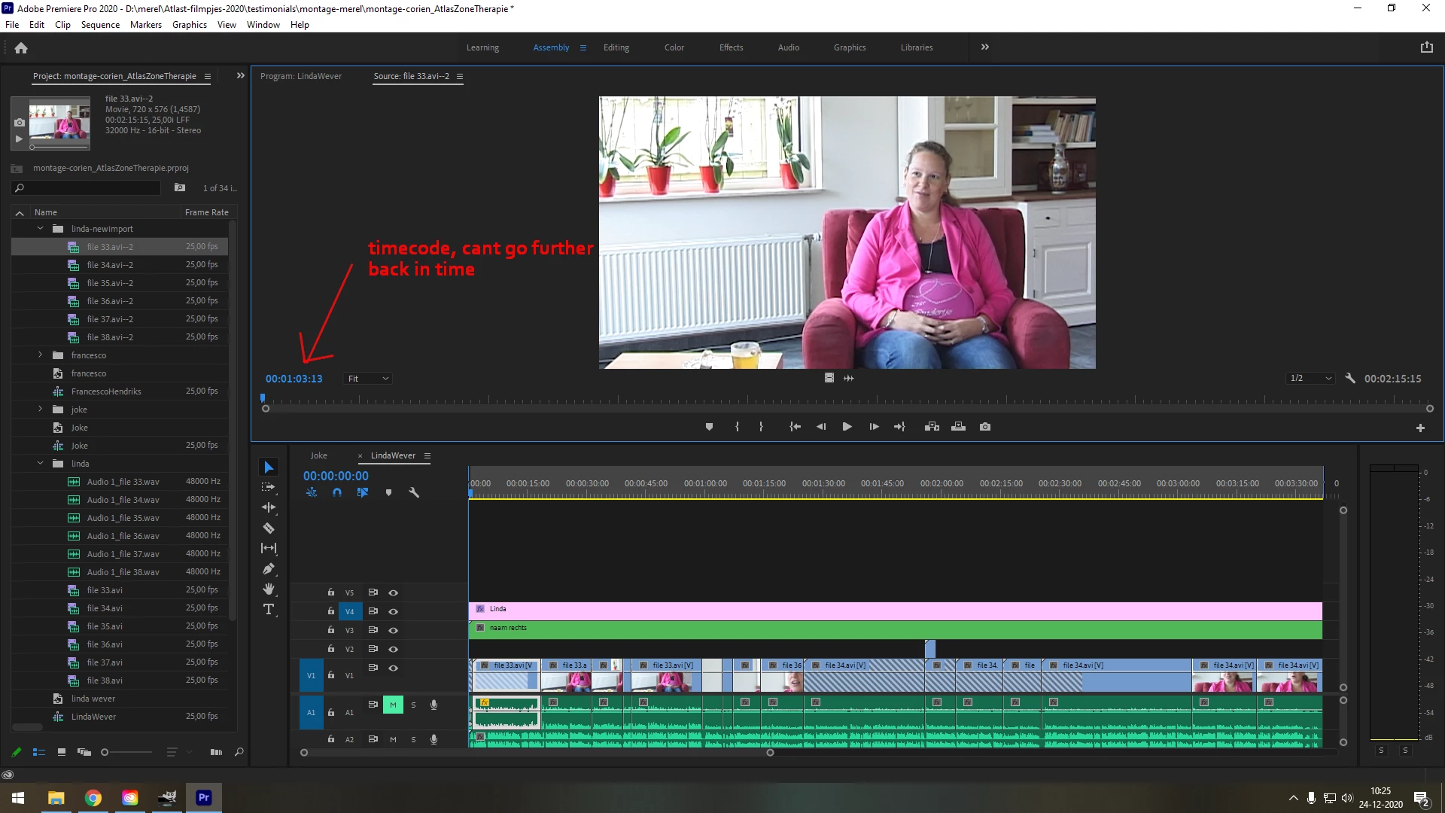Toggle mute on audio track A1
Screen dimensions: 1445x813
click(393, 705)
